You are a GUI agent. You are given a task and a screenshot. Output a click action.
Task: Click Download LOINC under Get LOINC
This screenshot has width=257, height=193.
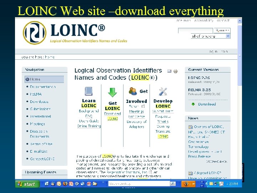(112, 116)
